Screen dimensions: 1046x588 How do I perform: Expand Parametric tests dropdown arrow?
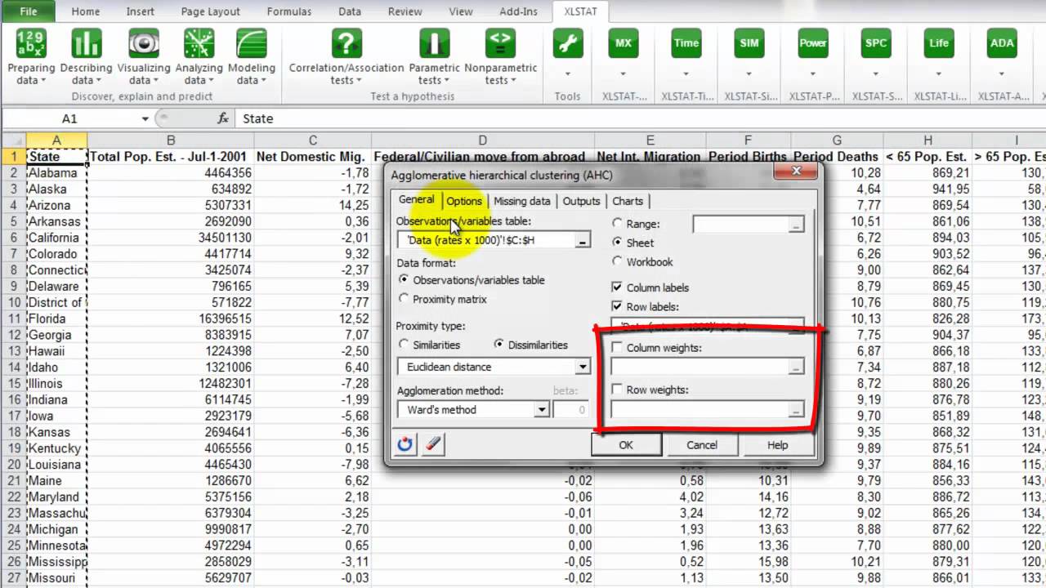point(446,81)
